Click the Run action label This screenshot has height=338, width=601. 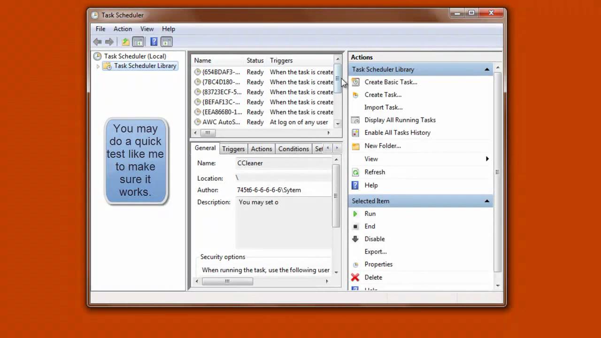pos(370,214)
